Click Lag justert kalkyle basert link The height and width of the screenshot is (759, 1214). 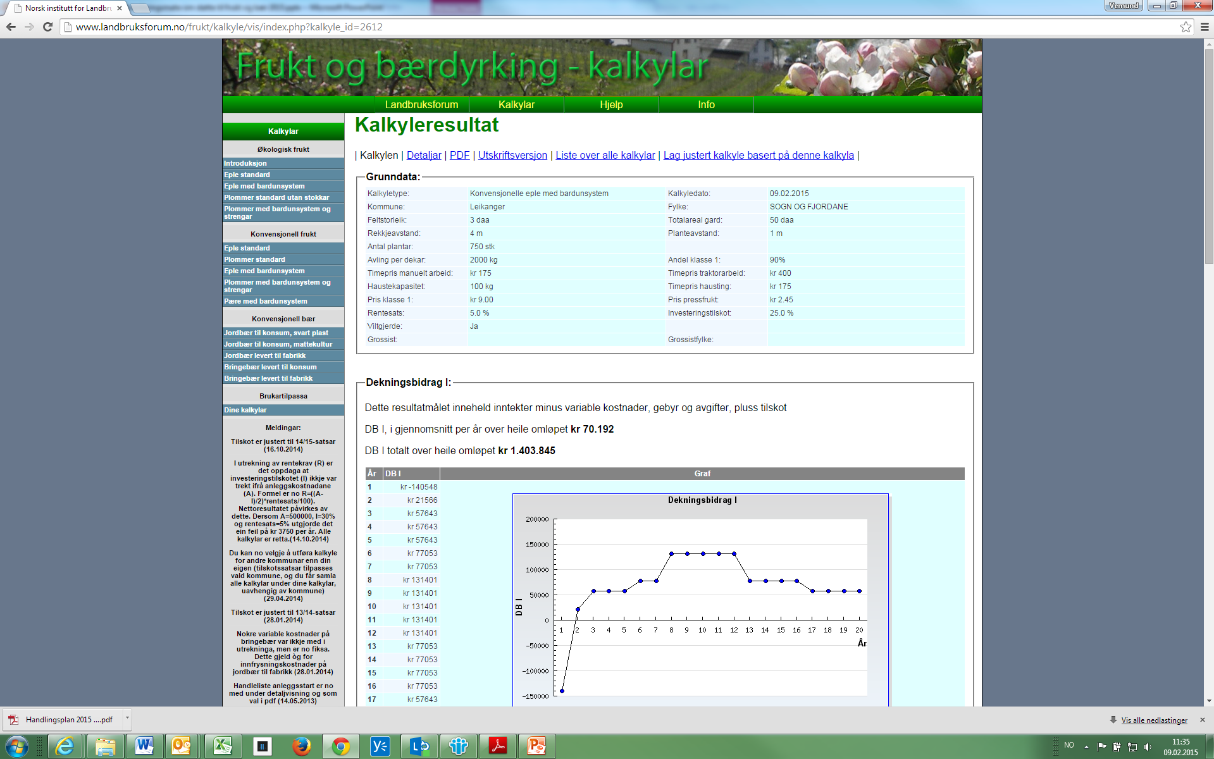(x=759, y=155)
